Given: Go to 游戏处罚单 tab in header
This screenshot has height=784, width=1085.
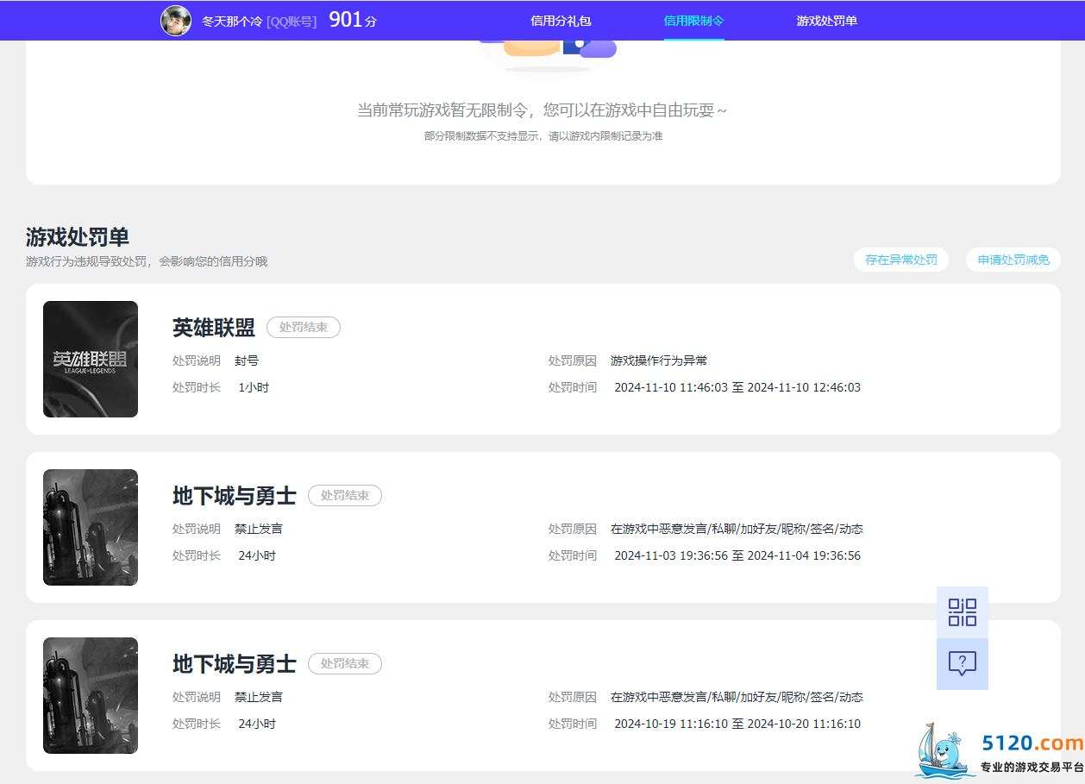Looking at the screenshot, I should 826,21.
